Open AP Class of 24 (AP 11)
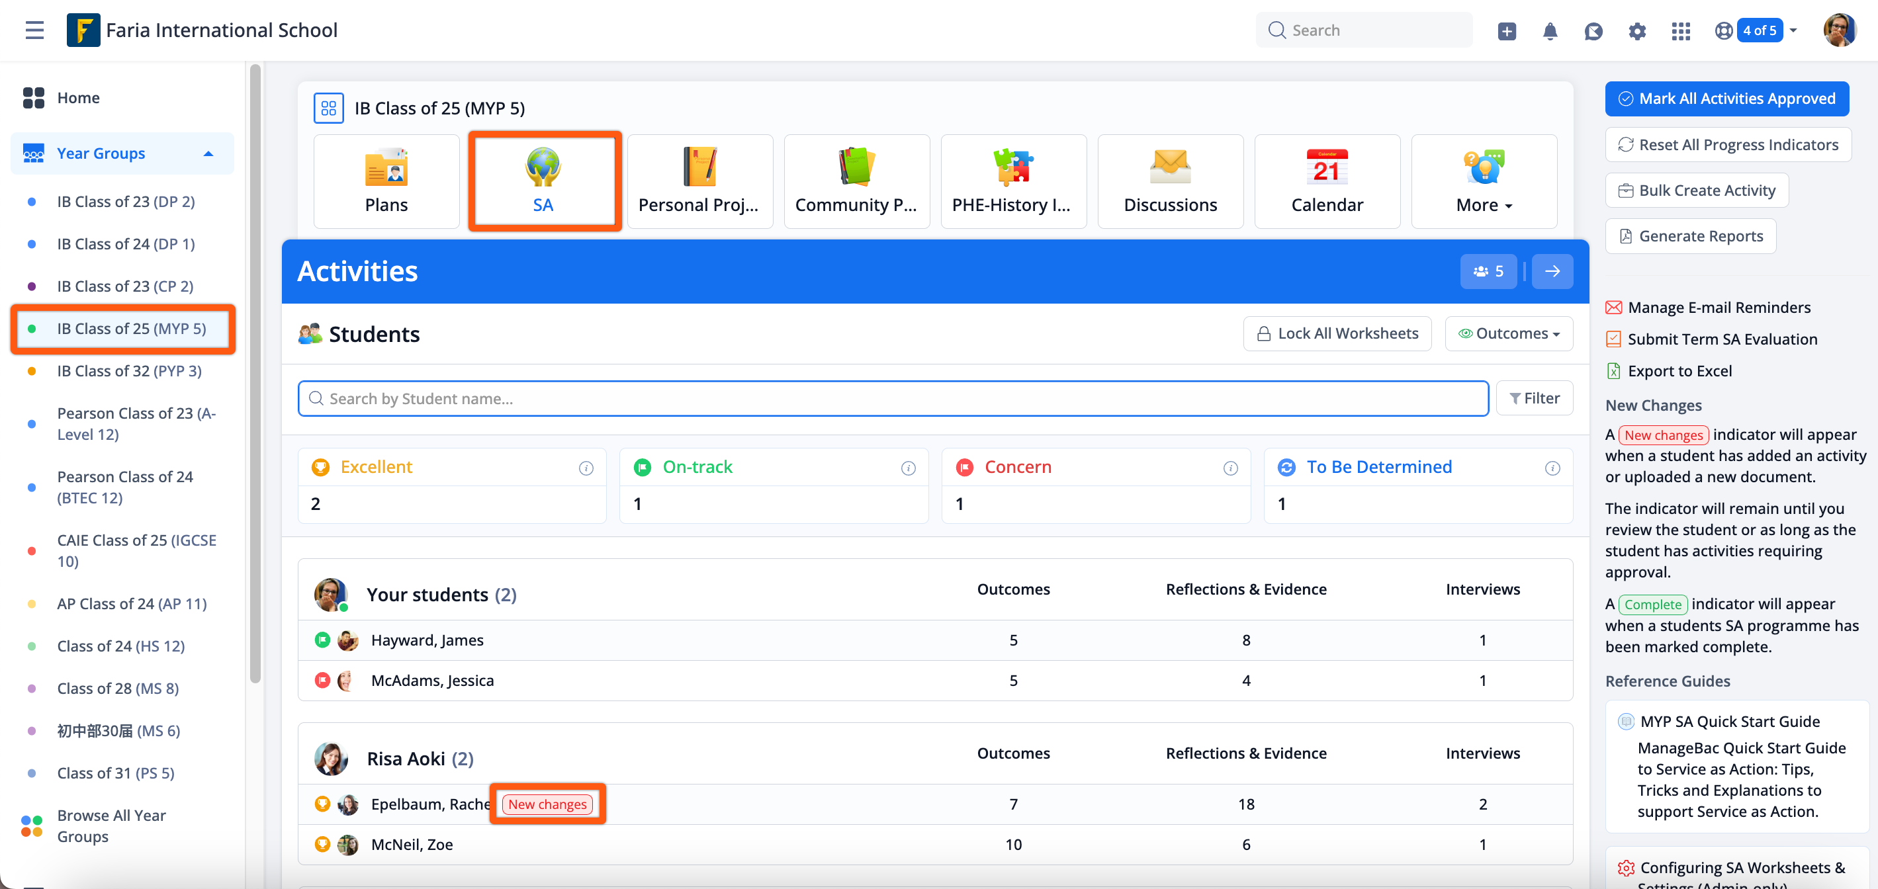The width and height of the screenshot is (1878, 889). (x=131, y=603)
